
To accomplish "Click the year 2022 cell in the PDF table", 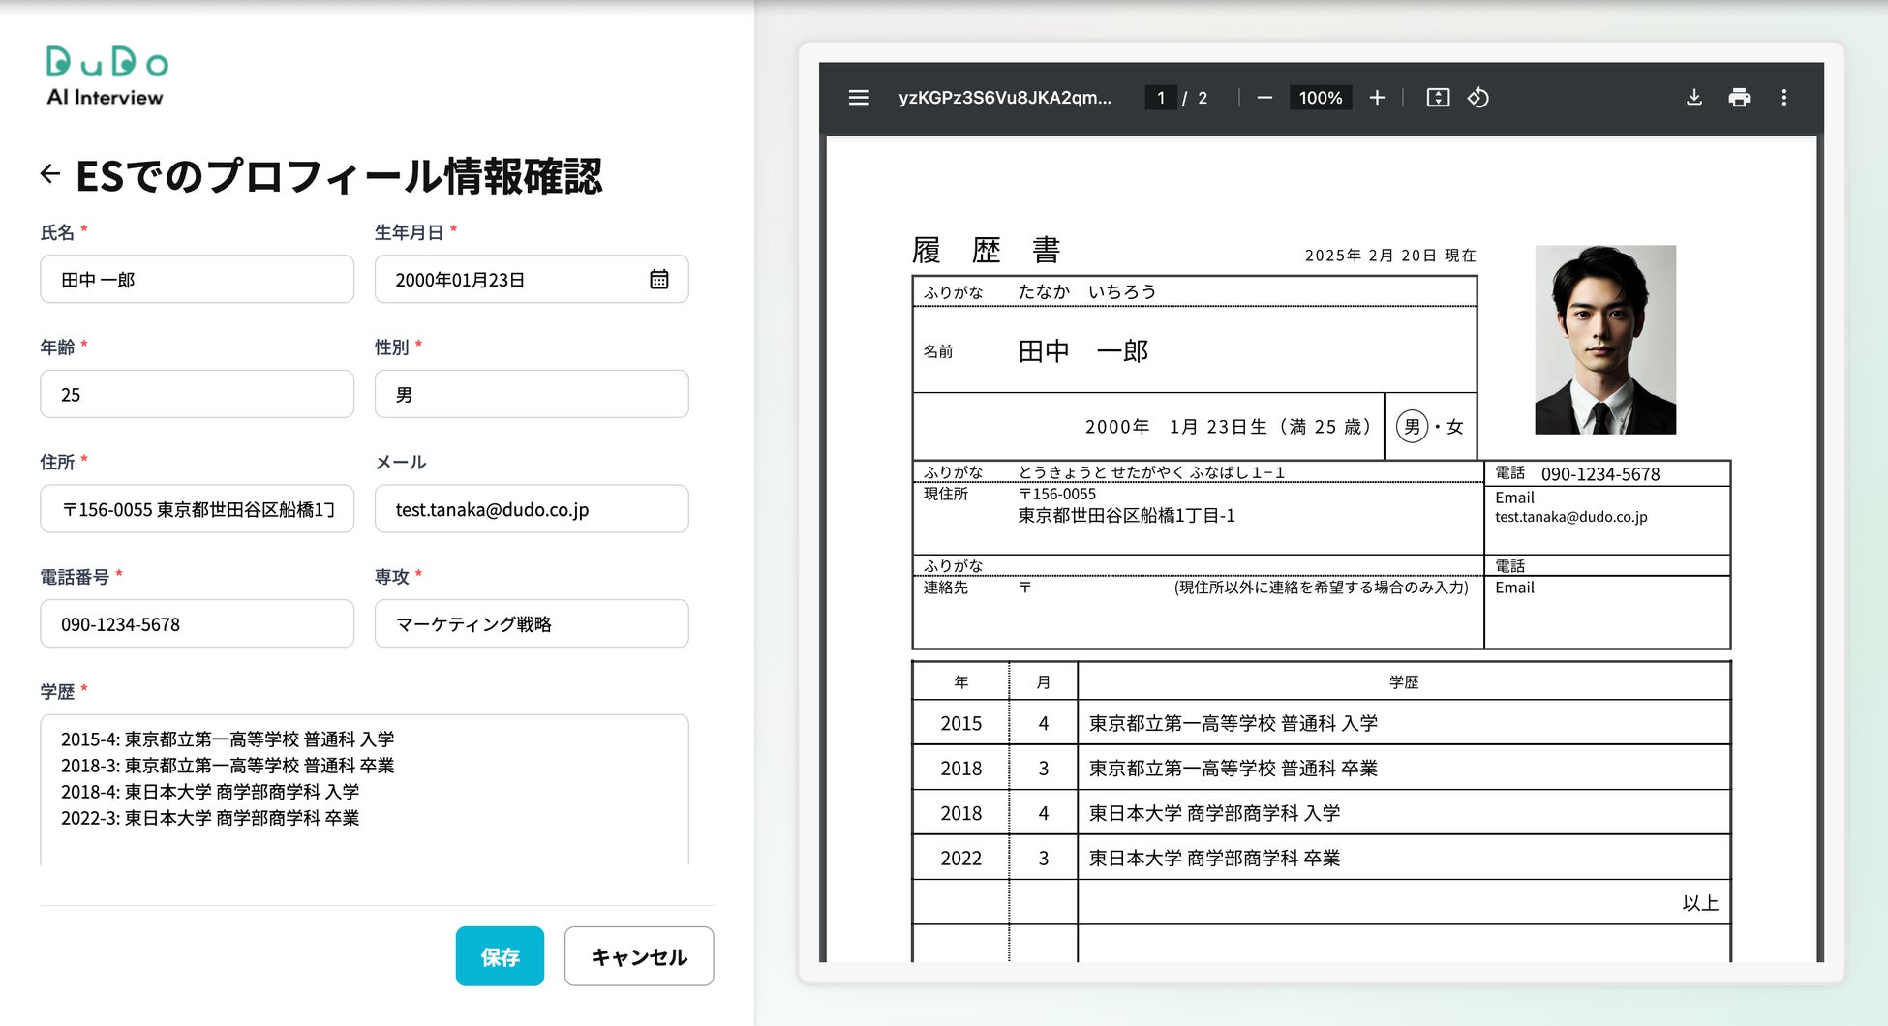I will click(x=960, y=859).
